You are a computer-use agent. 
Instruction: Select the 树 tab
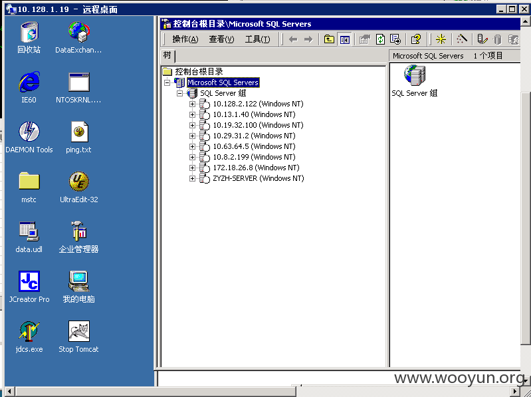point(167,55)
